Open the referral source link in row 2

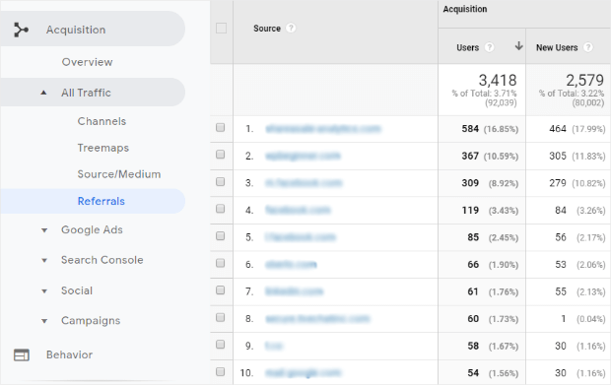click(303, 156)
